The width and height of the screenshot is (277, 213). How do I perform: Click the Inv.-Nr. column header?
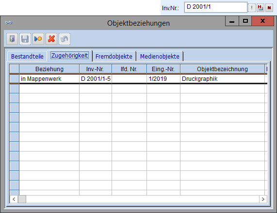point(96,69)
